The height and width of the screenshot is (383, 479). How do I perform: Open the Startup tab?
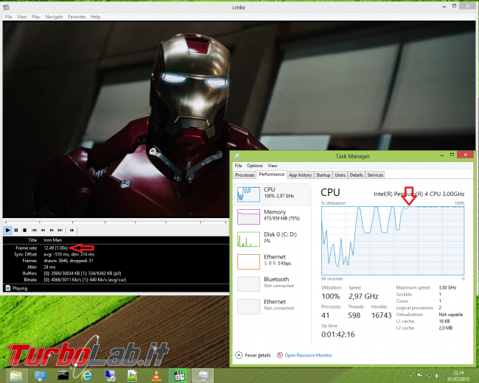coord(323,175)
